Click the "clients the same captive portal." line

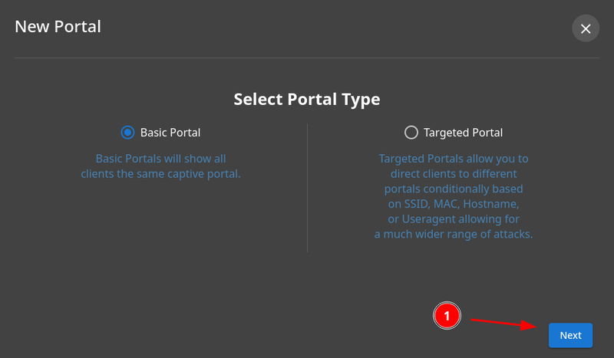(x=160, y=174)
